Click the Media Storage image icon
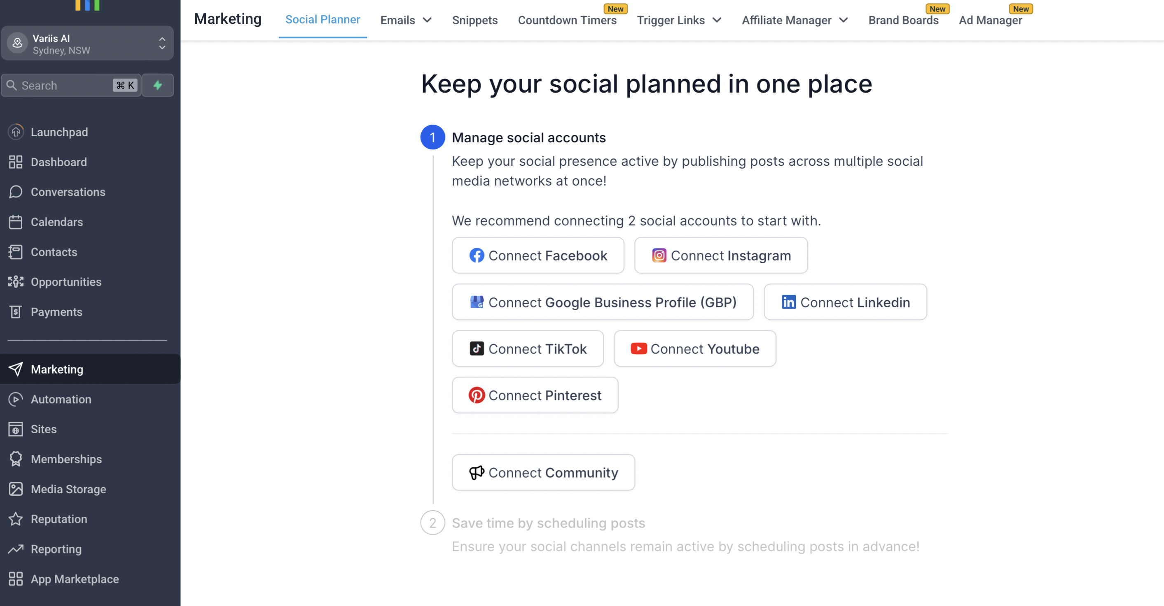 16,489
